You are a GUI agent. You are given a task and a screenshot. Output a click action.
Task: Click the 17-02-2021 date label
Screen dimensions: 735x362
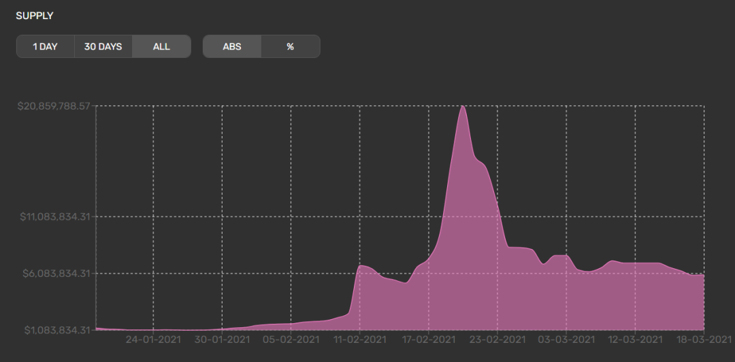(x=429, y=340)
